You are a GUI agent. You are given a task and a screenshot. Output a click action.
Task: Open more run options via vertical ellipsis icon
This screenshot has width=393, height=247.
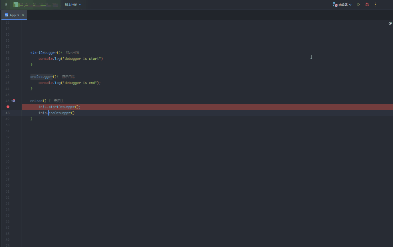[x=375, y=5]
